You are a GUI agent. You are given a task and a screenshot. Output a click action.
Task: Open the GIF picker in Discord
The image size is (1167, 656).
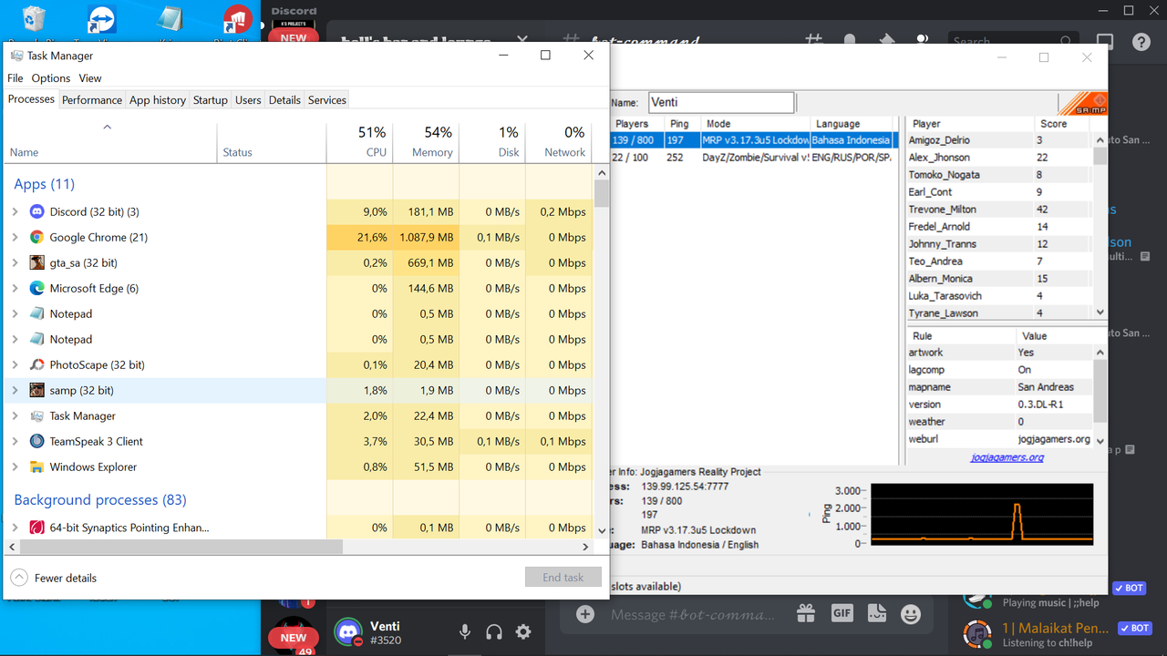(x=842, y=613)
